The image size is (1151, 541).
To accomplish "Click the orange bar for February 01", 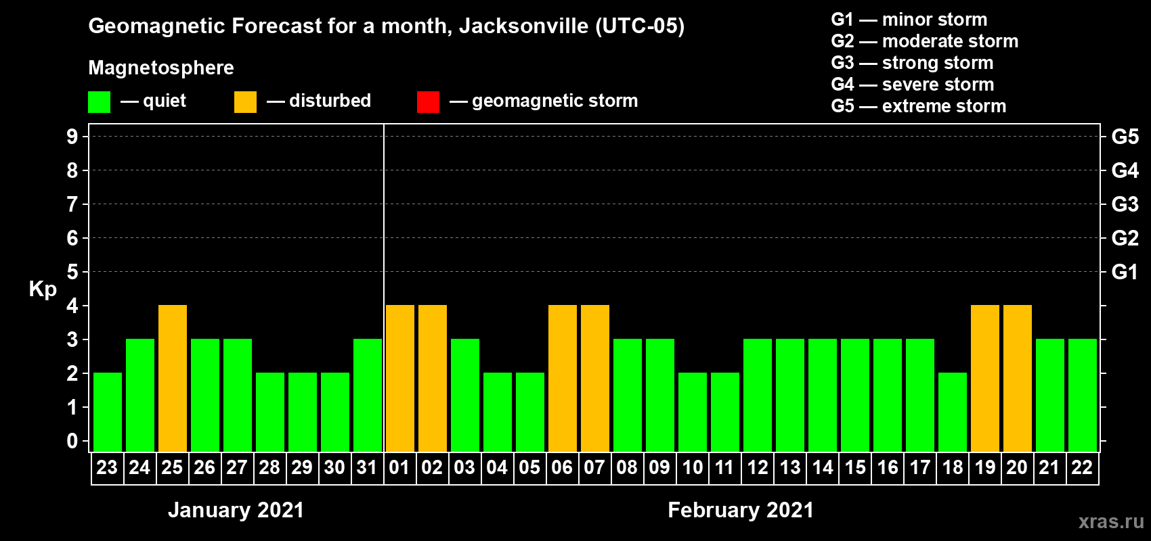I will click(x=400, y=378).
